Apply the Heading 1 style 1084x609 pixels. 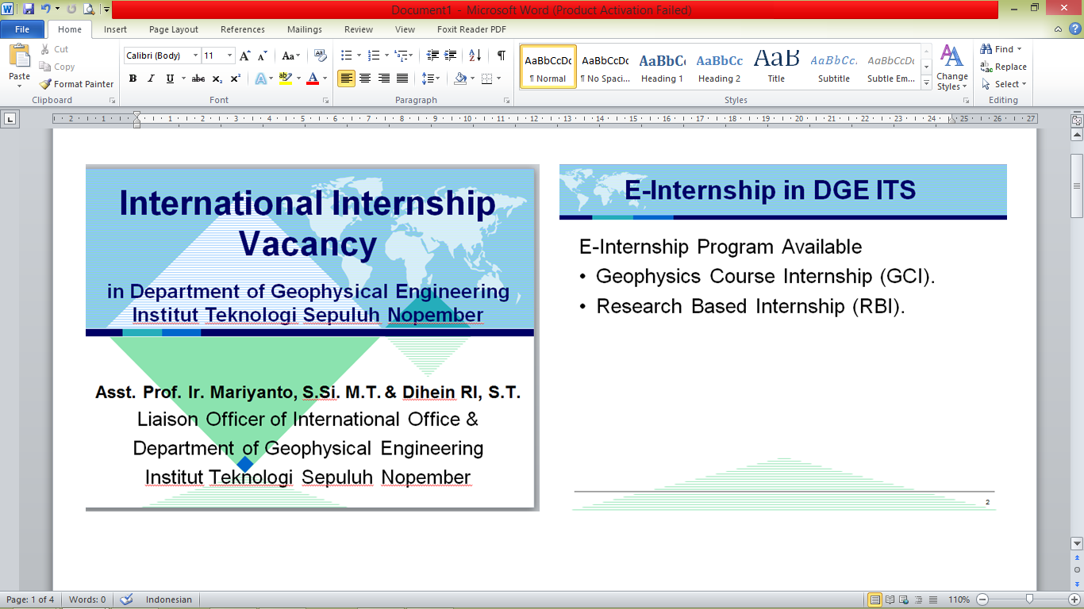point(662,67)
